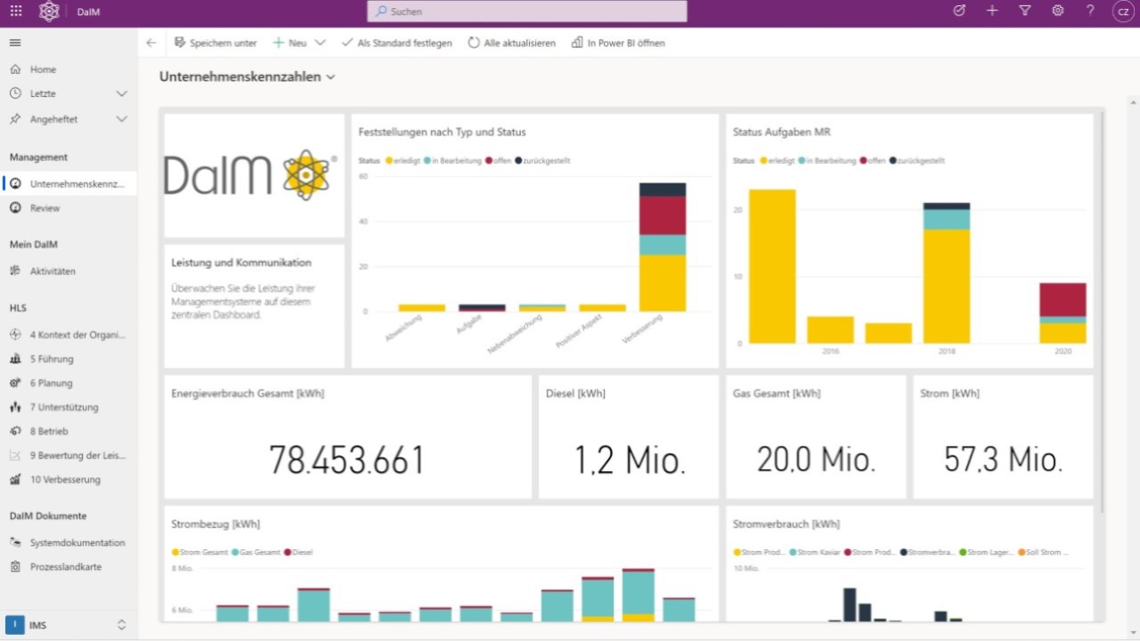
Task: Click the Strom value 57,3 Mio.
Action: pos(1004,460)
